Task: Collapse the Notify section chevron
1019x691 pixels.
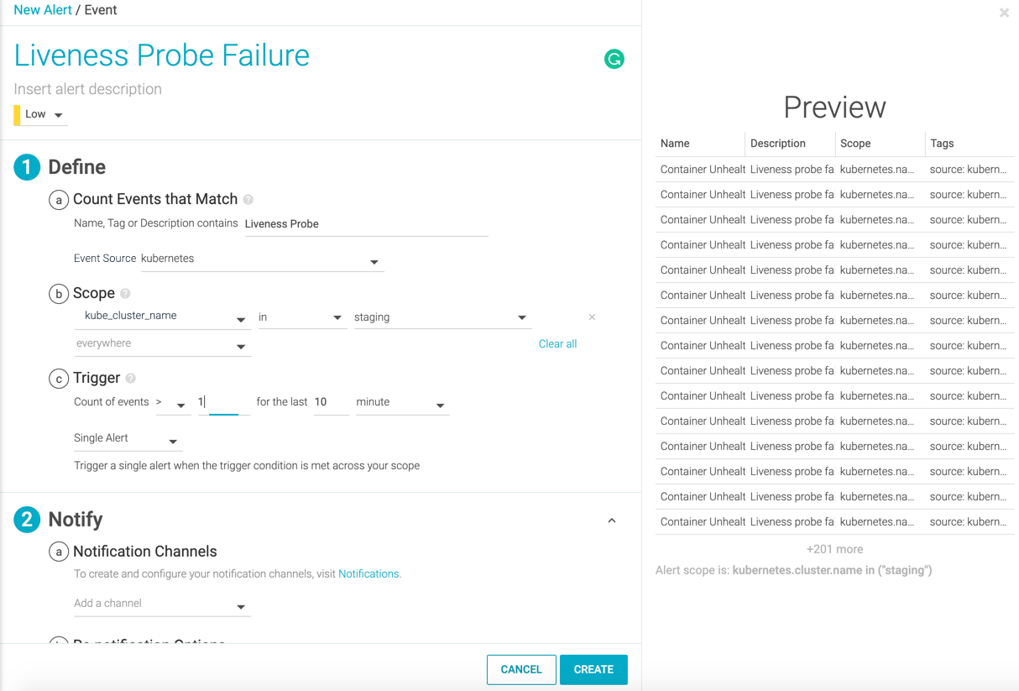Action: [612, 521]
